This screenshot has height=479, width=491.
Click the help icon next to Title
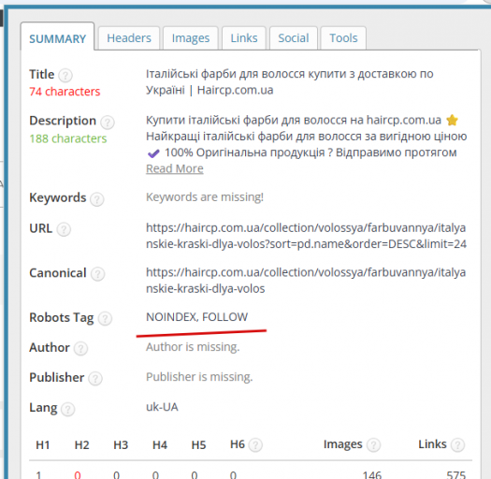pyautogui.click(x=65, y=75)
